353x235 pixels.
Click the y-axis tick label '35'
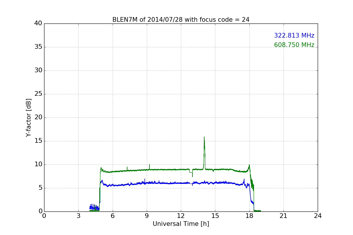(38, 47)
